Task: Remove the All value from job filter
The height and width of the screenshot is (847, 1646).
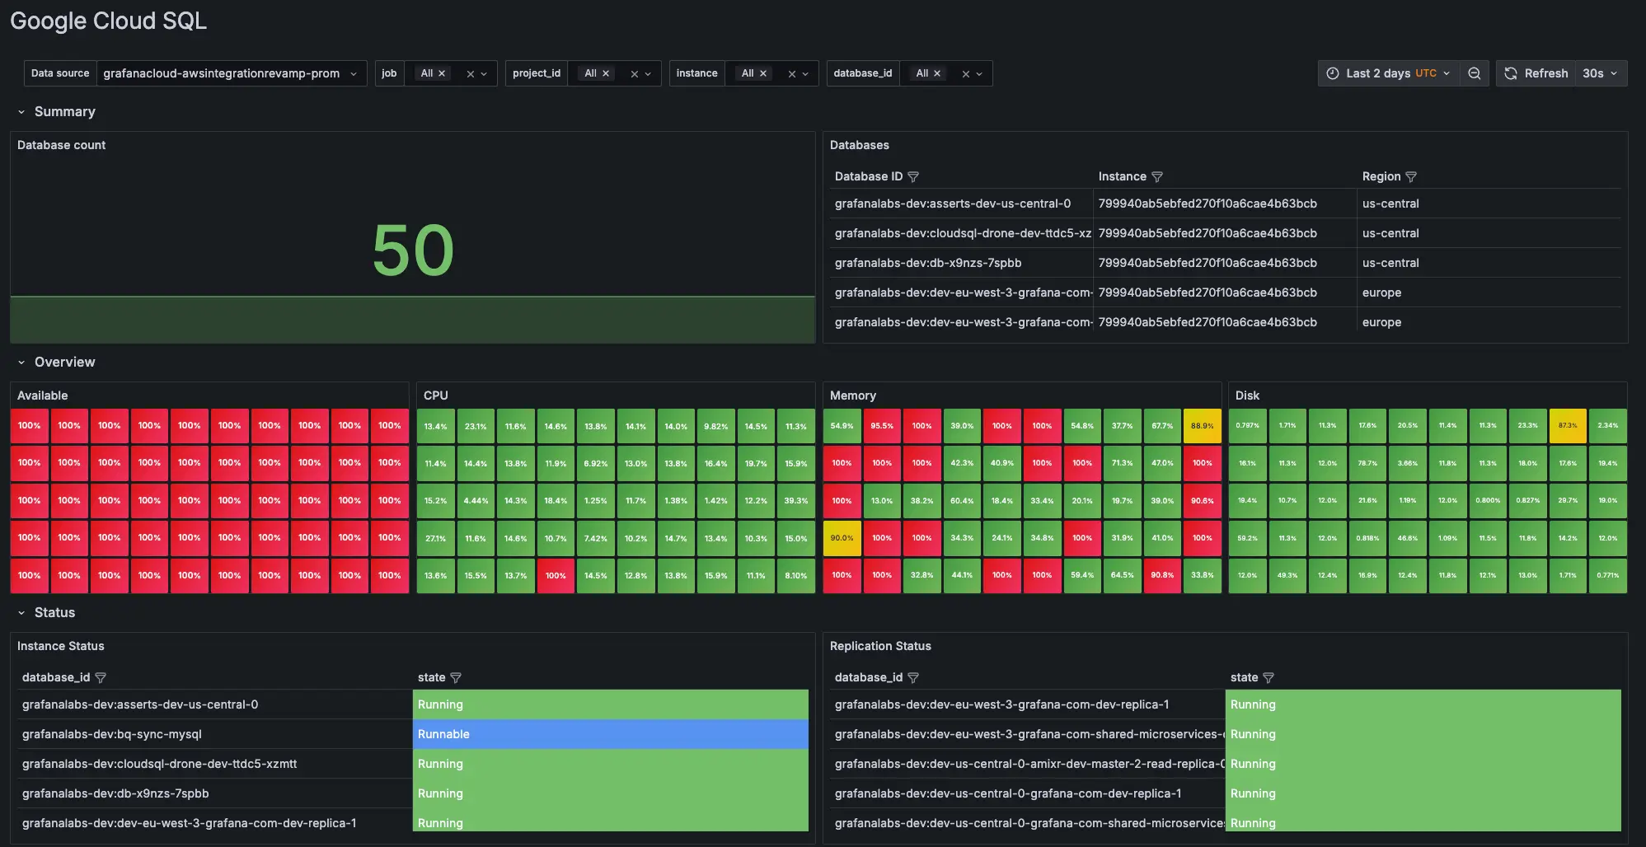Action: pyautogui.click(x=442, y=73)
